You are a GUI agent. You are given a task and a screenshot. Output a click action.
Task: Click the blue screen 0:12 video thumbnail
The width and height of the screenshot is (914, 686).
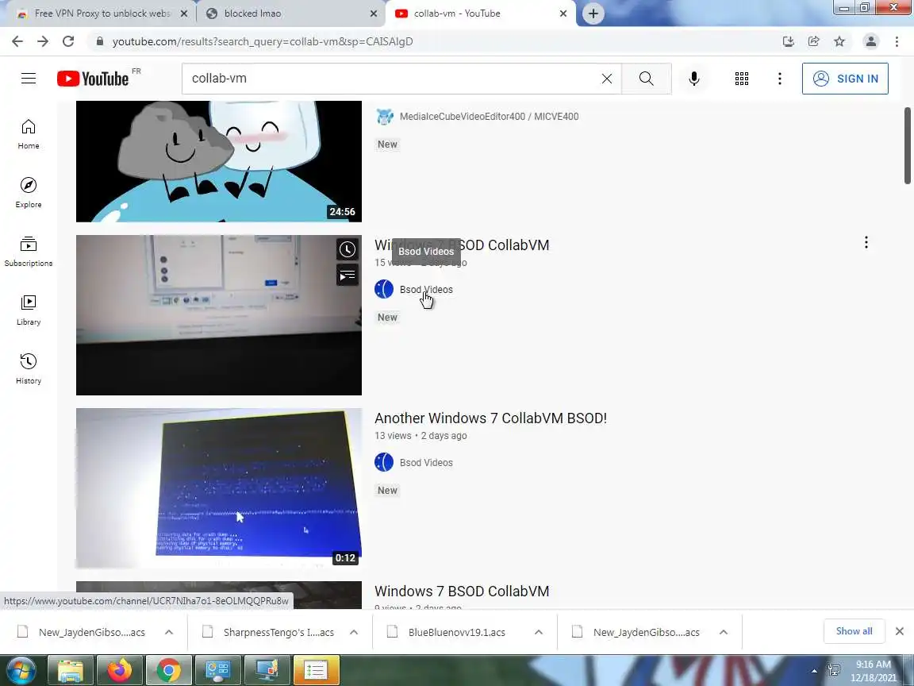pos(219,488)
